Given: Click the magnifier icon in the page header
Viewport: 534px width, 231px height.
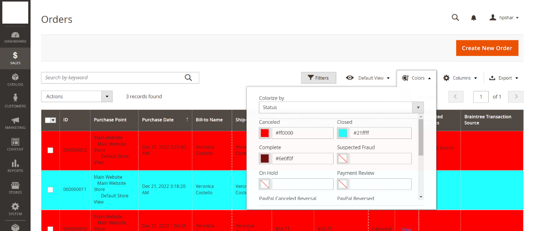Looking at the screenshot, I should tap(455, 17).
